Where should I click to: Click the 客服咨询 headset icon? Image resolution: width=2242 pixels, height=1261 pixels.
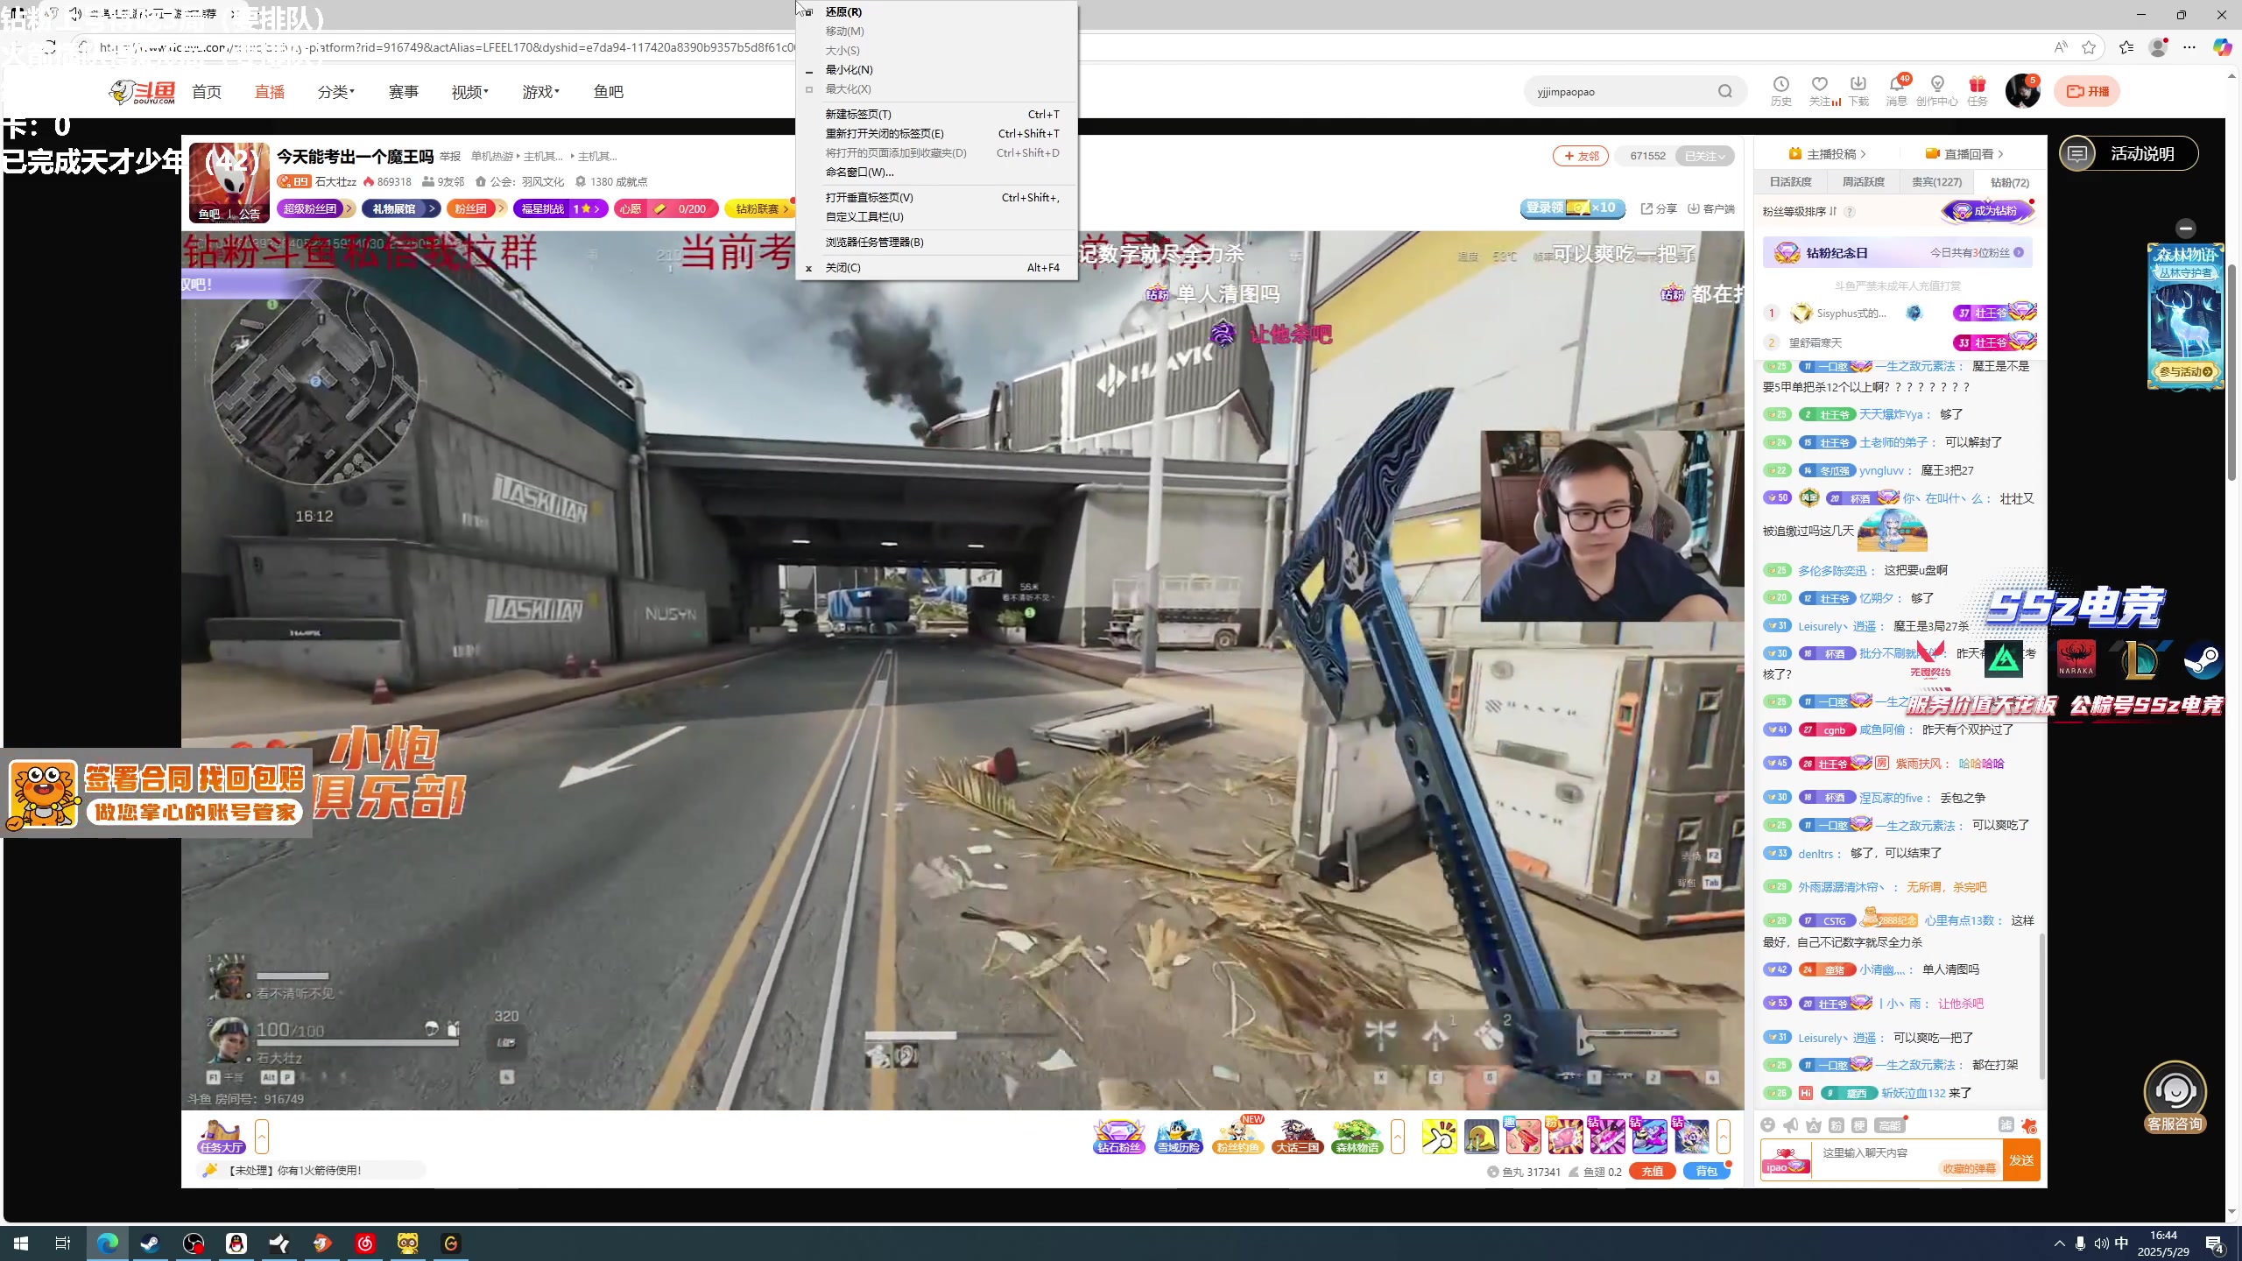pos(2175,1097)
